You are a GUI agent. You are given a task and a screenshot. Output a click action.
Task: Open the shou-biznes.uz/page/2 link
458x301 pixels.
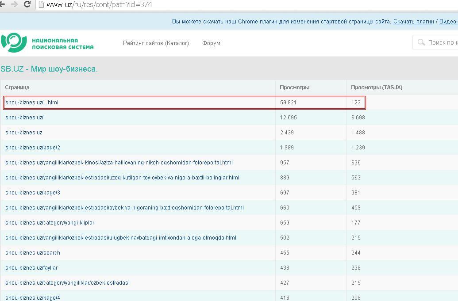pos(33,148)
